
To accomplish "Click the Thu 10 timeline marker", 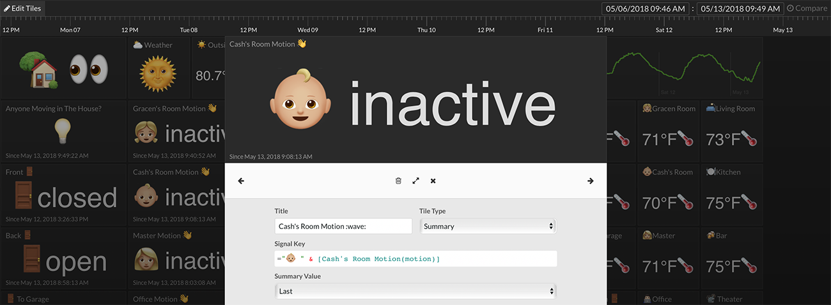I will click(x=426, y=30).
